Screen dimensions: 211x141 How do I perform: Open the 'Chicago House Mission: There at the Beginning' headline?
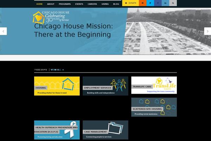pyautogui.click(x=73, y=30)
